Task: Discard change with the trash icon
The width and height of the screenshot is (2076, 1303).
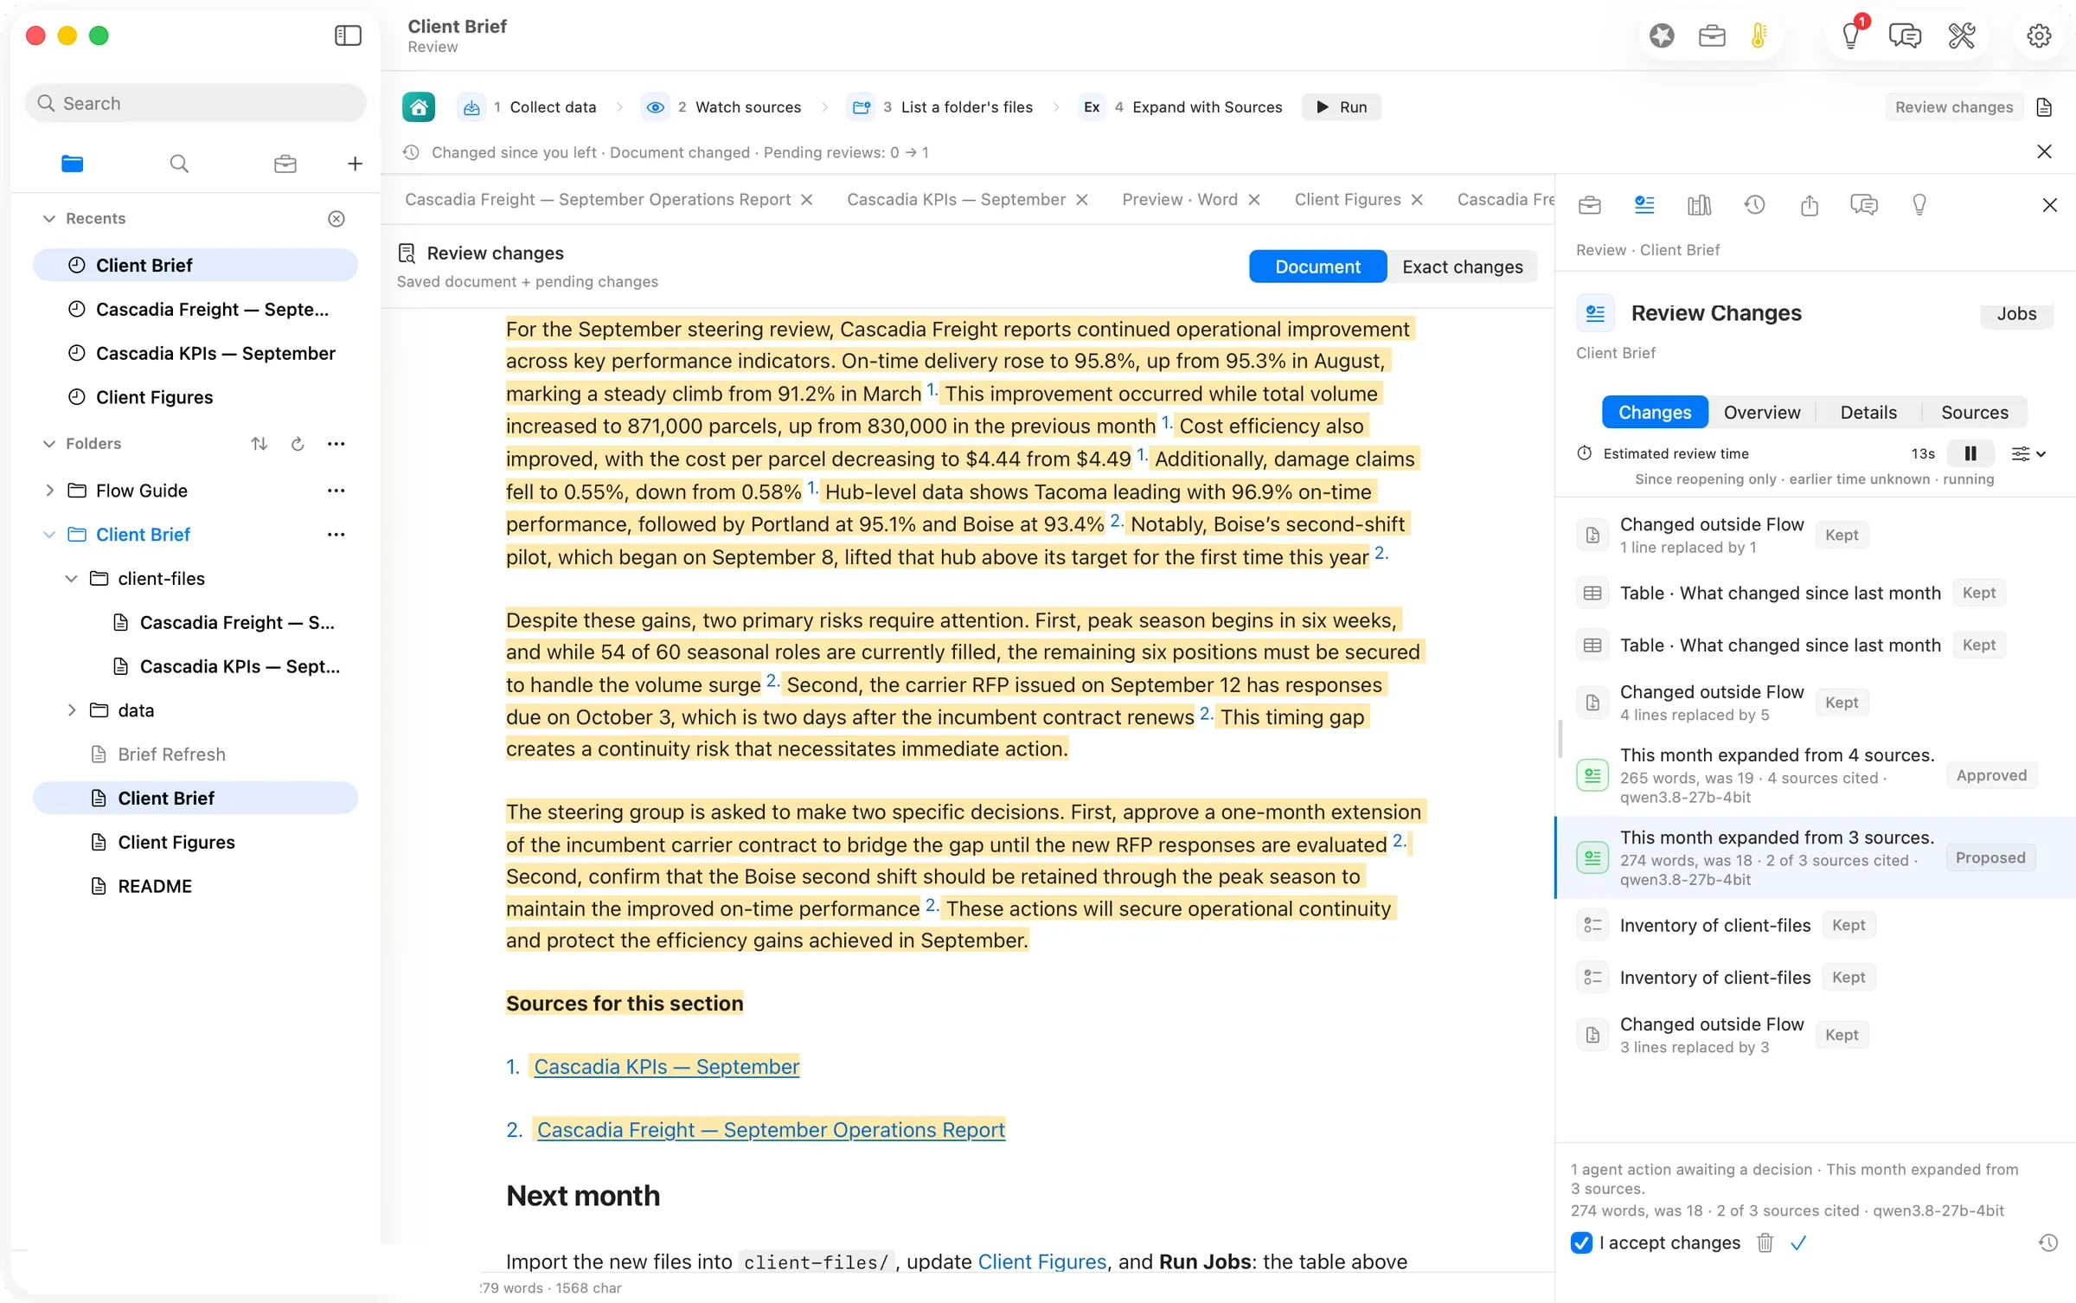Action: click(1765, 1243)
